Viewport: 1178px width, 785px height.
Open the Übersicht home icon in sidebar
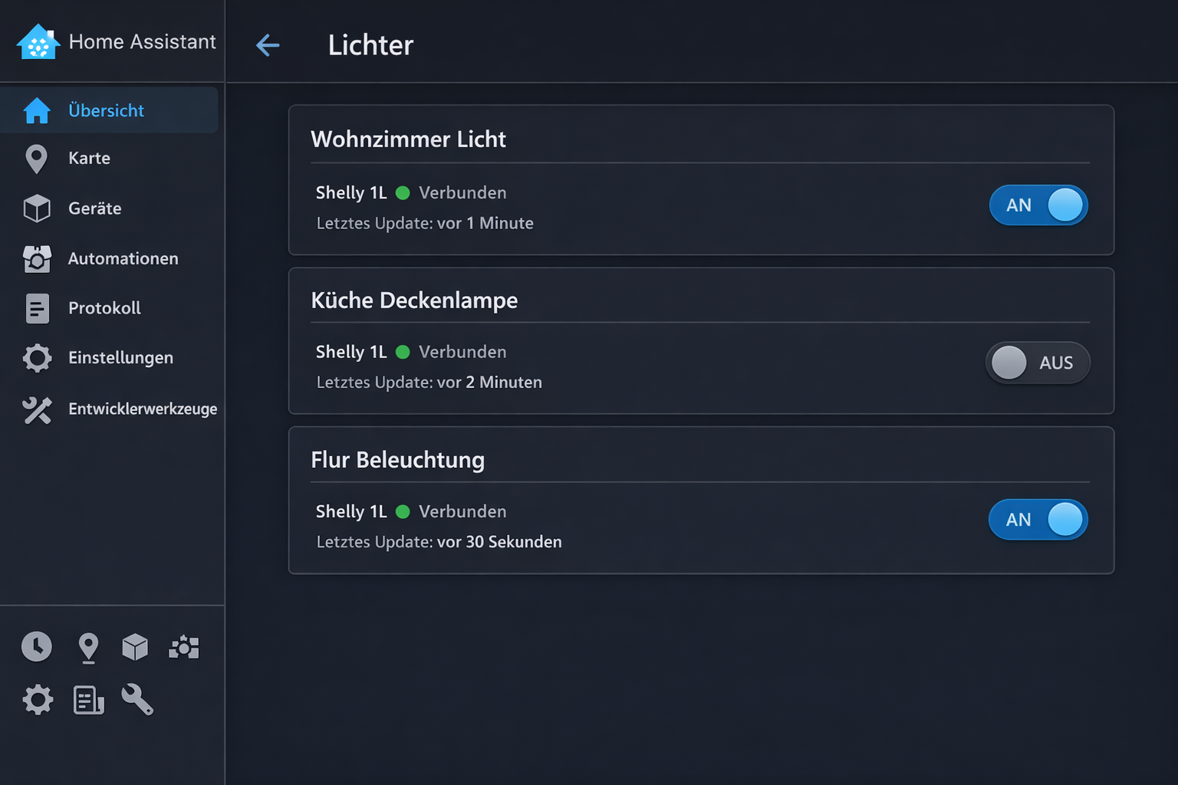point(36,110)
